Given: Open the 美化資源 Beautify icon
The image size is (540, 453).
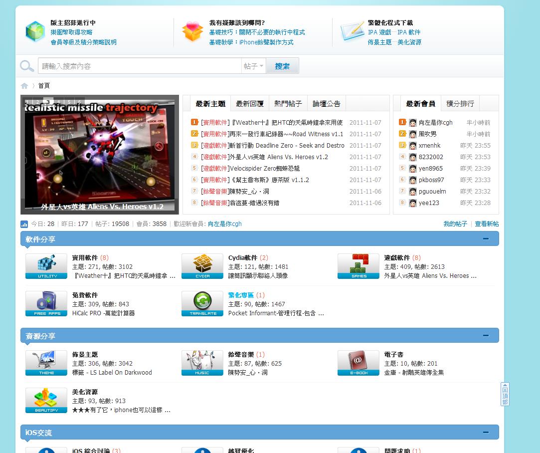Looking at the screenshot, I should pyautogui.click(x=46, y=401).
